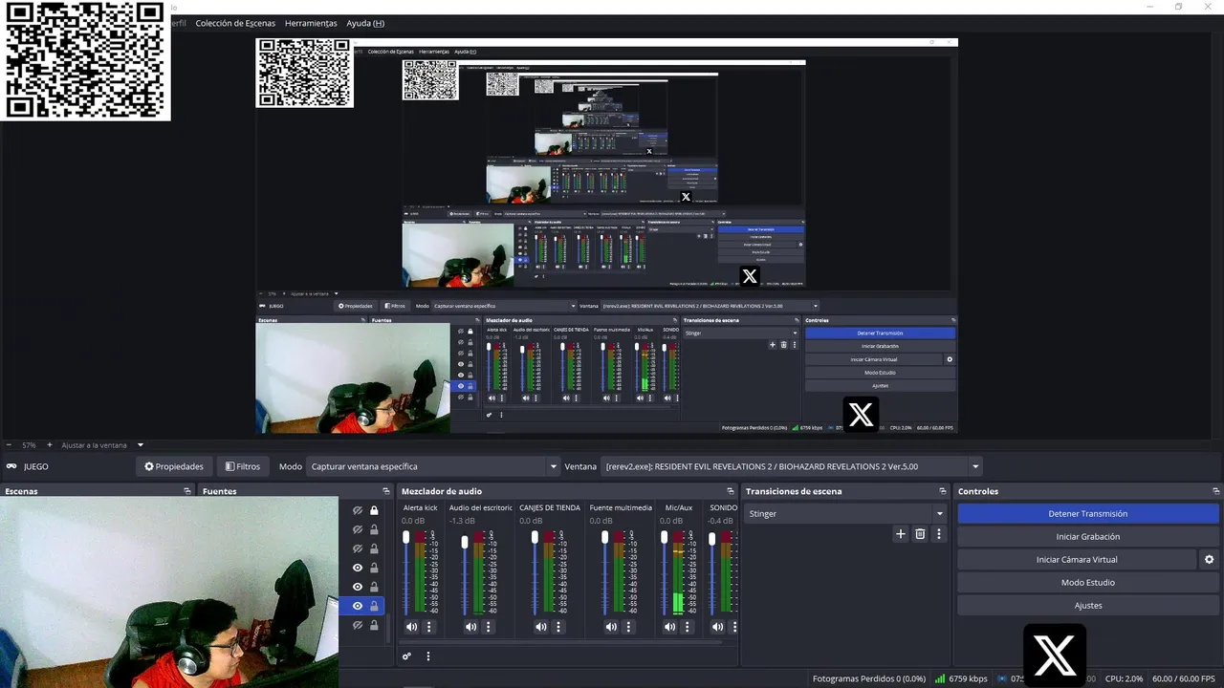Image resolution: width=1224 pixels, height=688 pixels.
Task: Open Fuente multimedia options menu
Action: (x=629, y=627)
